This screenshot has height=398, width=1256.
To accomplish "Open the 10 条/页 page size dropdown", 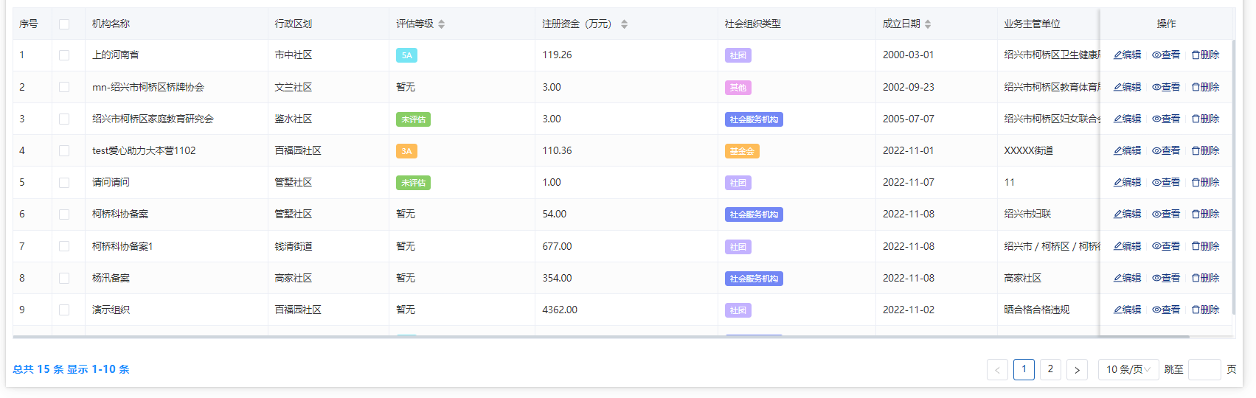I will (1128, 370).
